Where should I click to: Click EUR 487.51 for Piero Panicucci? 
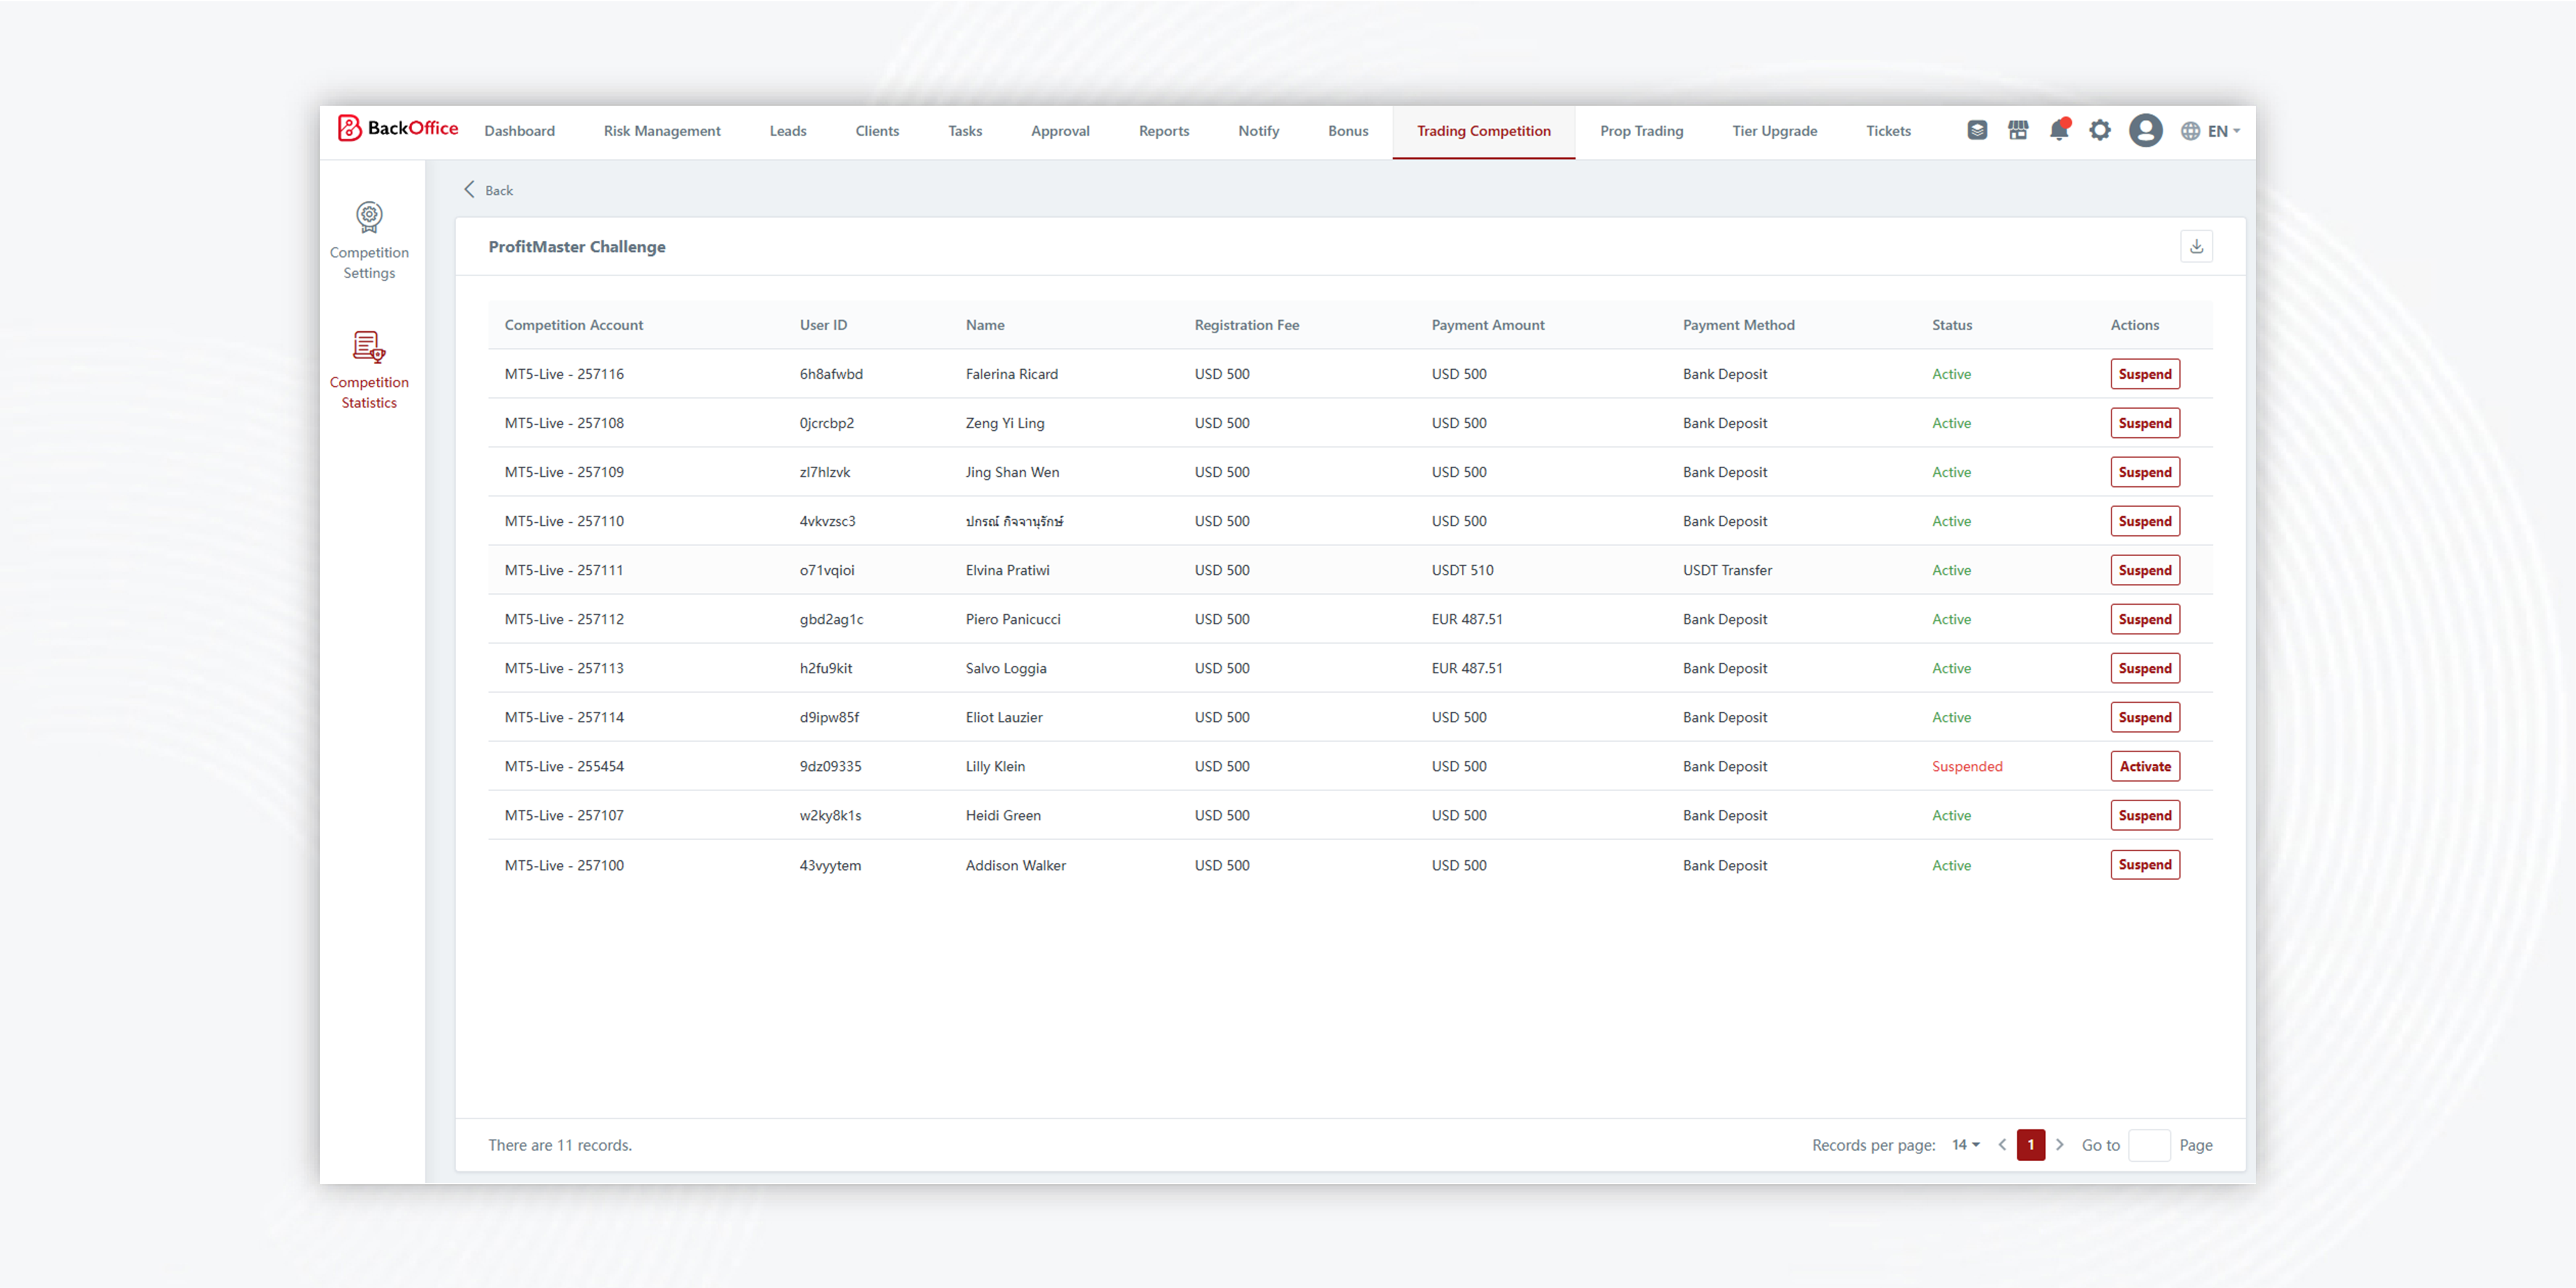1467,619
